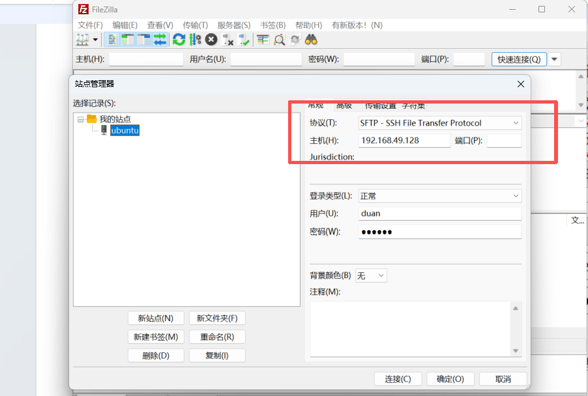
Task: Close the 站点管理器 dialog
Action: 520,84
